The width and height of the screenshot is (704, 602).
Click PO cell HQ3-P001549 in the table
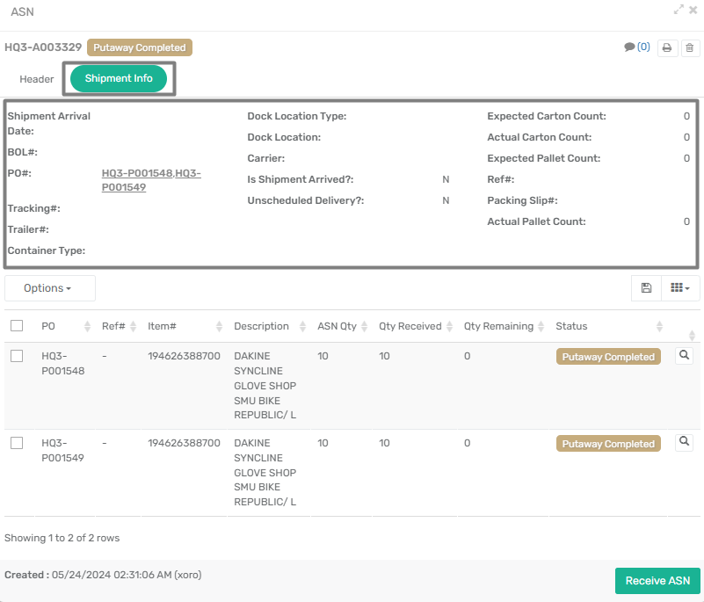click(x=63, y=450)
